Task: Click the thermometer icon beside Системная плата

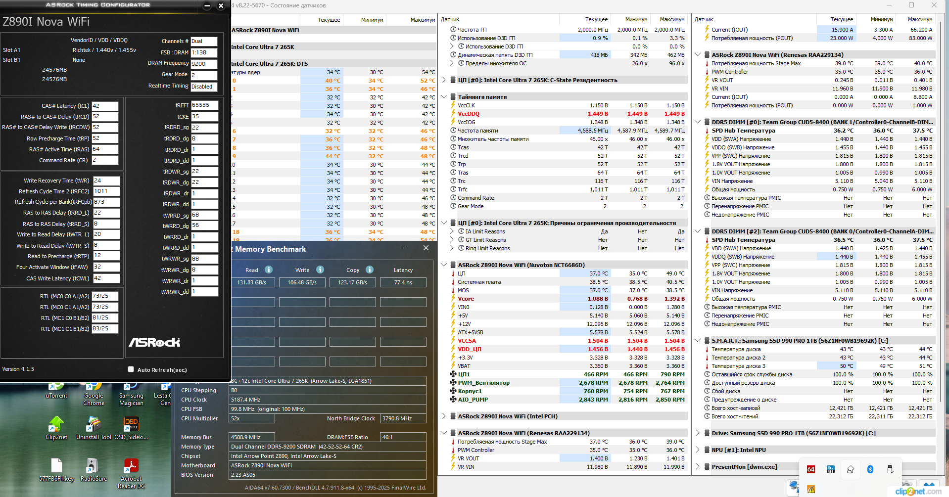Action: coord(453,282)
